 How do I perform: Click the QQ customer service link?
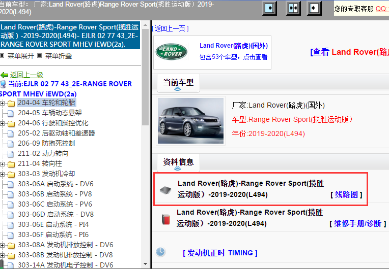point(382,9)
